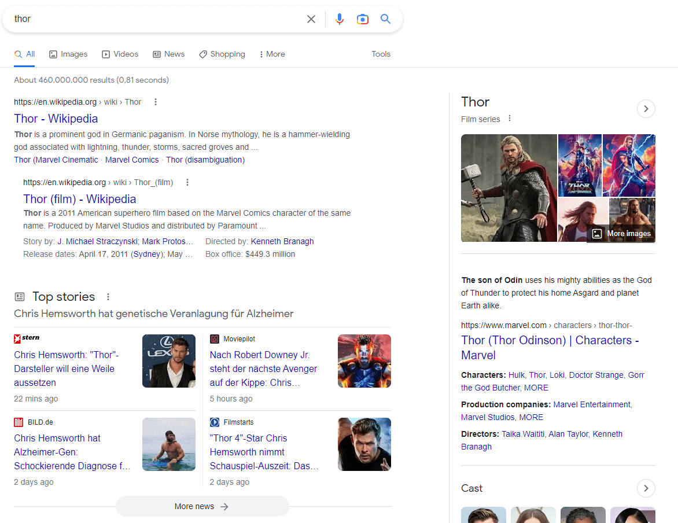Open options dots next to Film series label
The height and width of the screenshot is (523, 678).
tap(510, 119)
